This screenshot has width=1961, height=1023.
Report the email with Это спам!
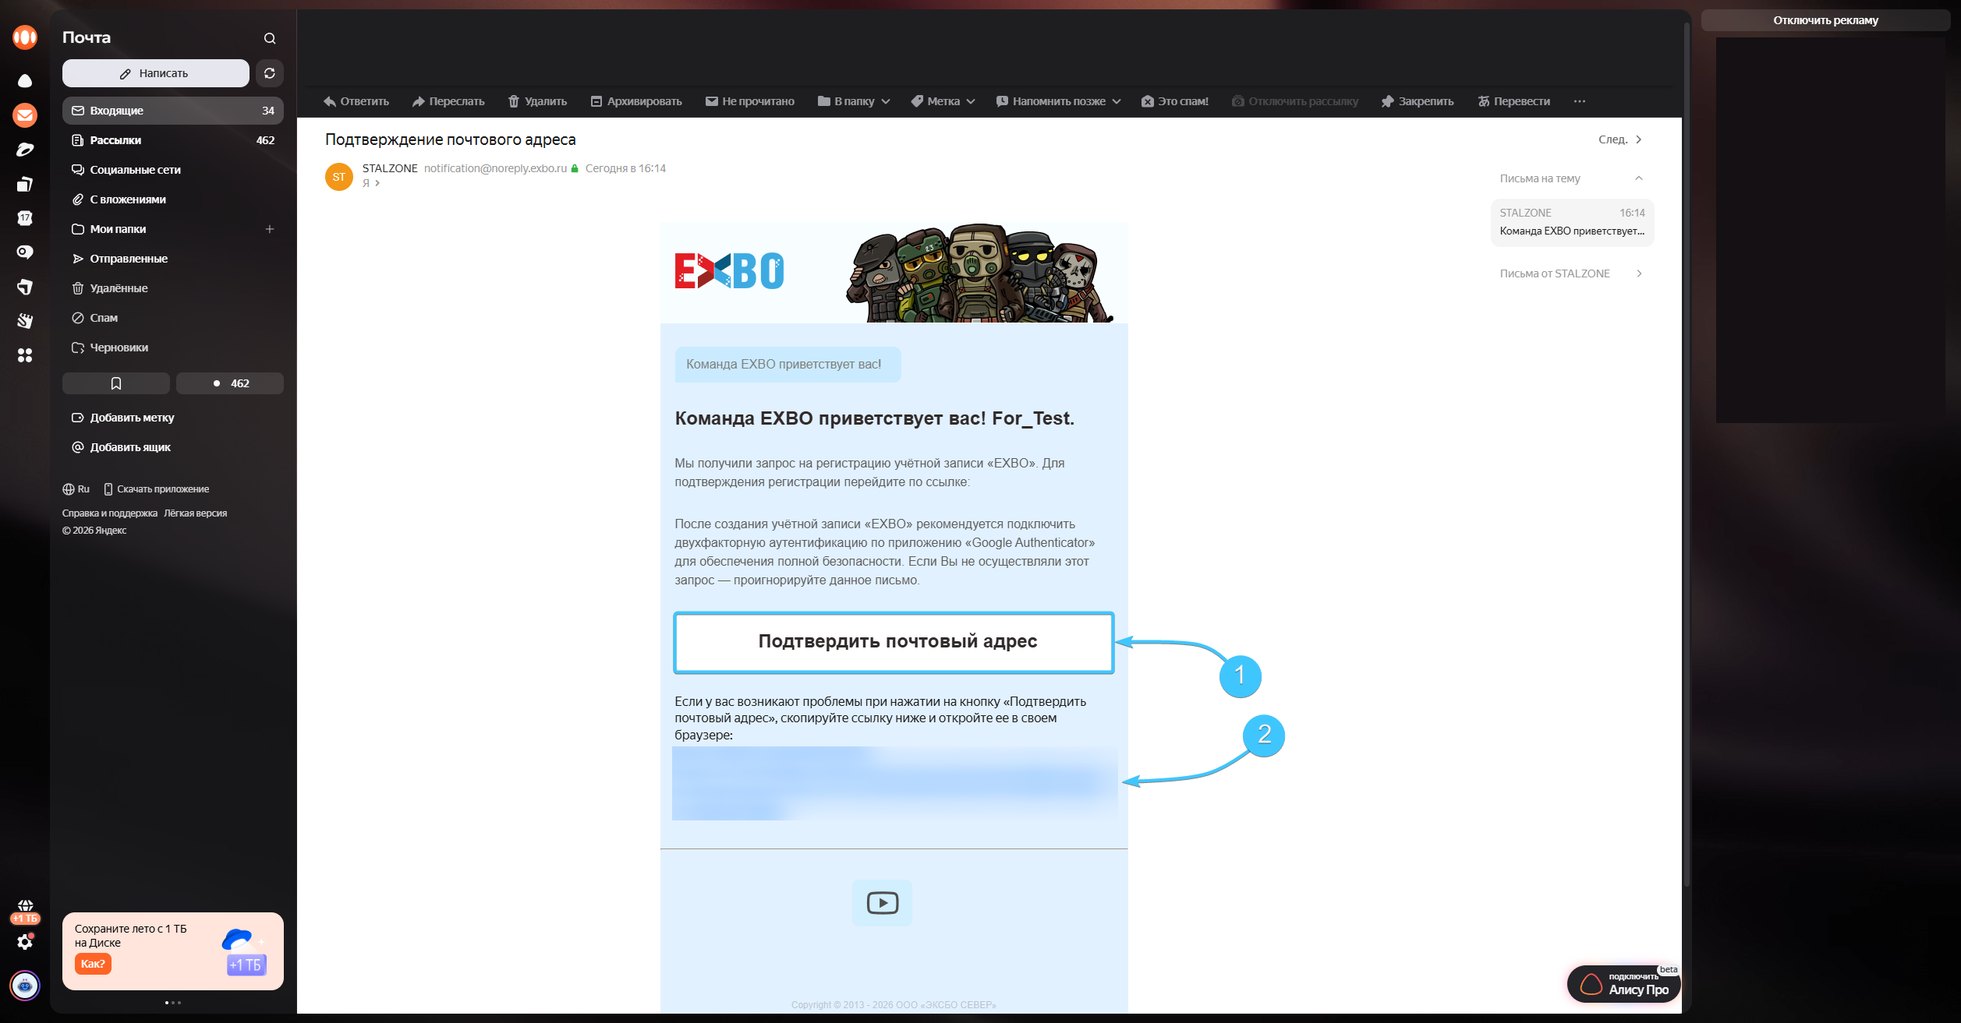tap(1175, 101)
